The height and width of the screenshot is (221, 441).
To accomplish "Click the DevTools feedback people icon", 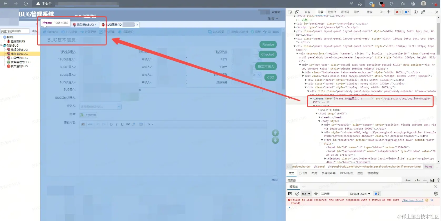I will pyautogui.click(x=423, y=12).
